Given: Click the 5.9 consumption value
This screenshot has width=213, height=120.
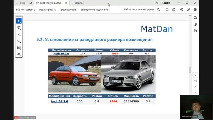Looking at the screenshot, I should tap(148, 101).
